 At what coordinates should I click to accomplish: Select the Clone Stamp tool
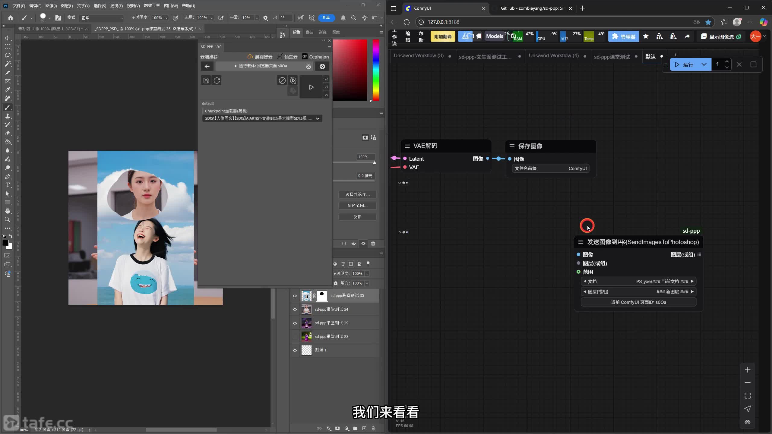[8, 116]
